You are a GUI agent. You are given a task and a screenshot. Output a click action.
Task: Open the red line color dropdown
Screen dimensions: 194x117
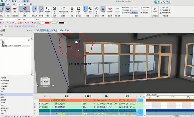coord(50,23)
